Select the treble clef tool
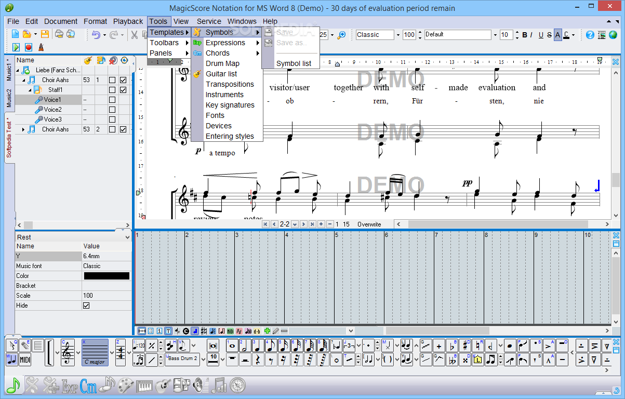This screenshot has width=625, height=399. pos(68,353)
